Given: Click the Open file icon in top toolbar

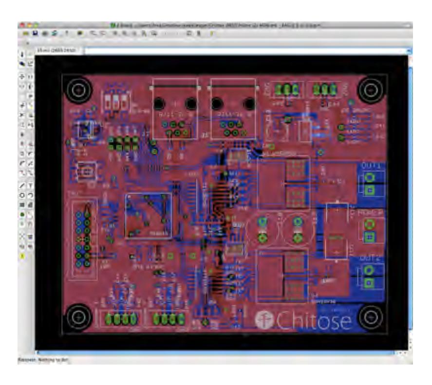Looking at the screenshot, I should [26, 33].
